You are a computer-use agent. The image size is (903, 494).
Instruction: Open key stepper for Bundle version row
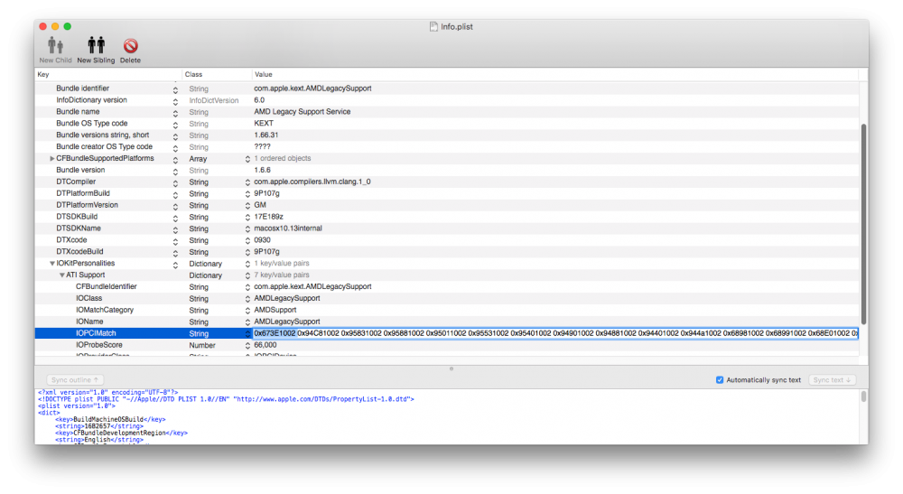[x=175, y=171]
